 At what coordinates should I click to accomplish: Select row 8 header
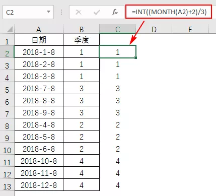coord(7,124)
